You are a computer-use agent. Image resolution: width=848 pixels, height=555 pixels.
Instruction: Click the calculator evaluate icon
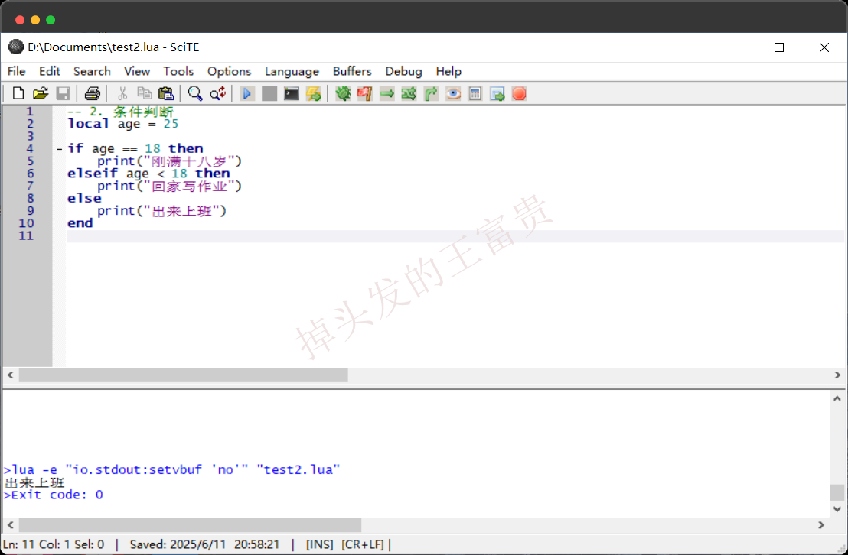click(475, 93)
